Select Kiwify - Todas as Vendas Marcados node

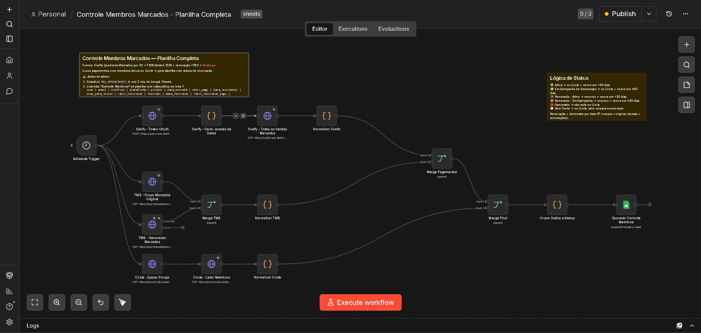(x=267, y=116)
